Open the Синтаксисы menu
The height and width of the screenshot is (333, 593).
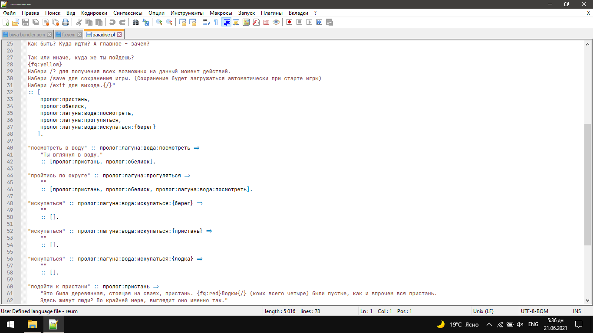coord(128,13)
